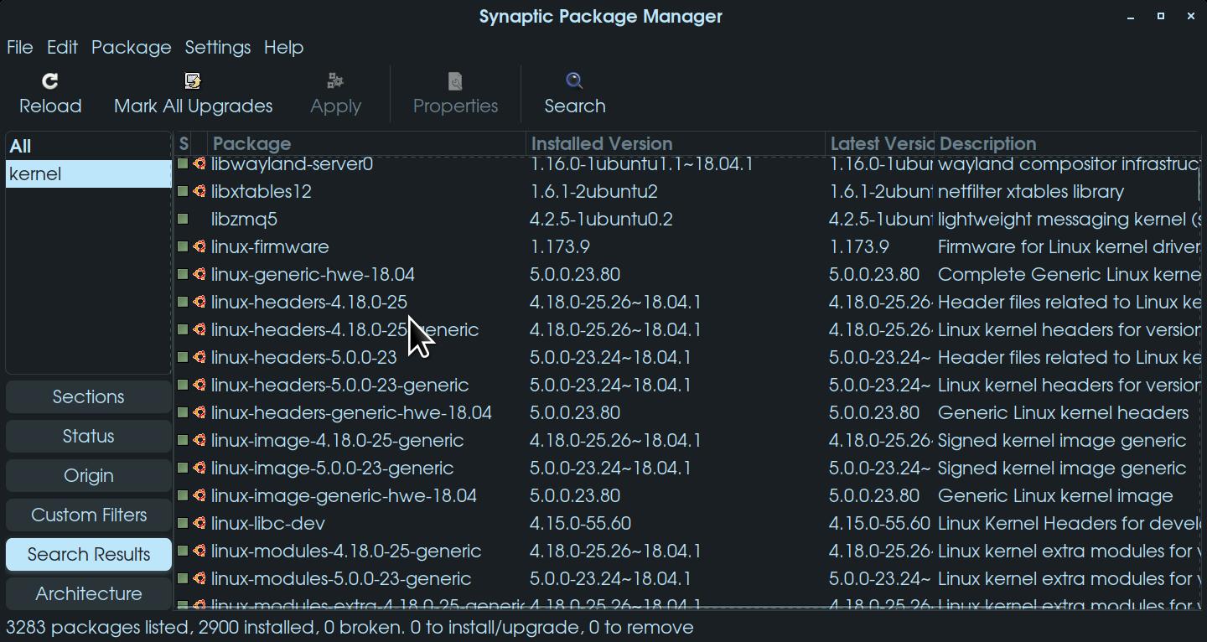1207x642 pixels.
Task: Click the Reload toolbar icon
Action: [x=50, y=81]
